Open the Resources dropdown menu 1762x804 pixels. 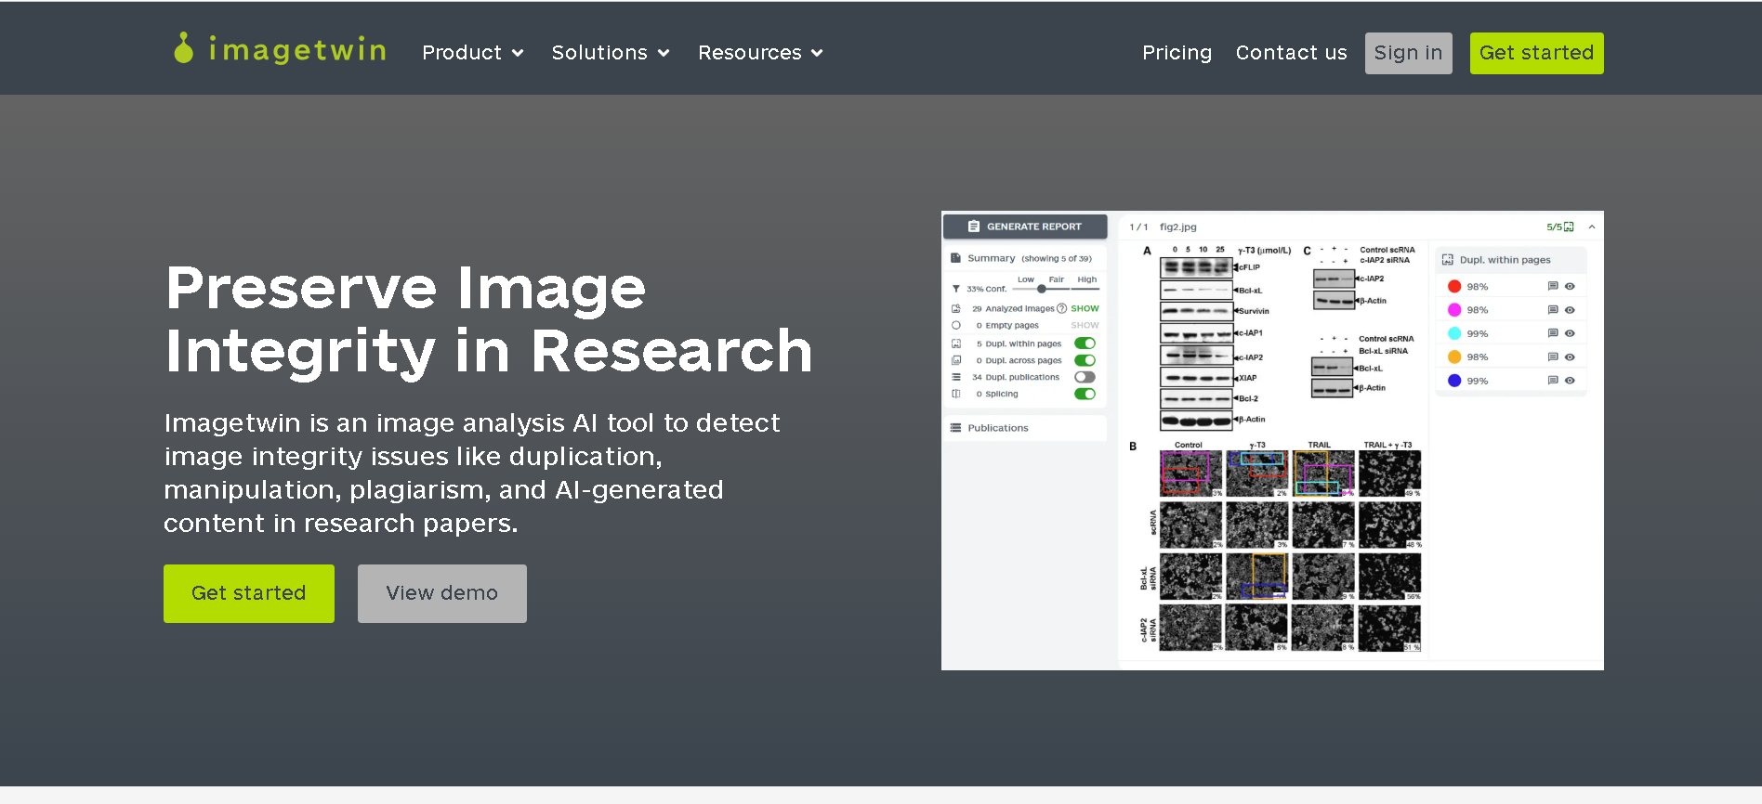point(760,53)
